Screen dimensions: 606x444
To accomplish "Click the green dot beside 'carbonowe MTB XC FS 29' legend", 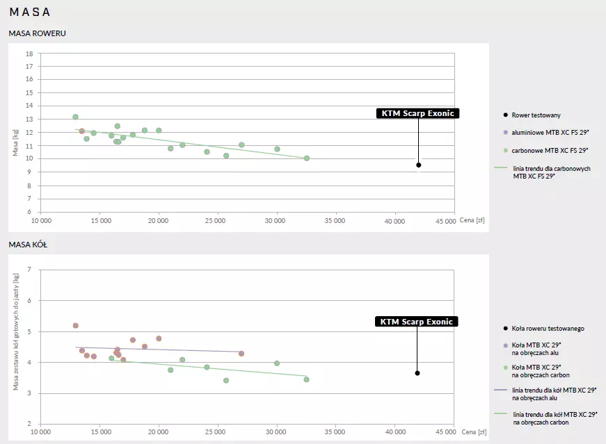I will [506, 151].
